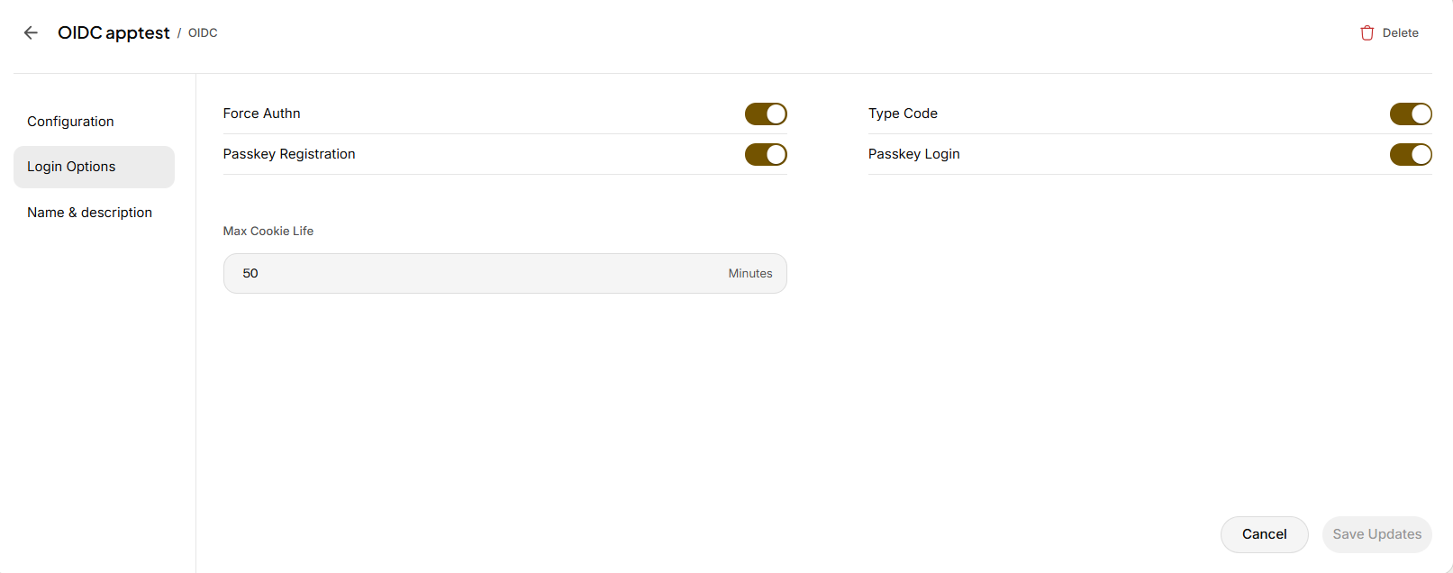Click the Max Cookie Life field label

pyautogui.click(x=268, y=231)
